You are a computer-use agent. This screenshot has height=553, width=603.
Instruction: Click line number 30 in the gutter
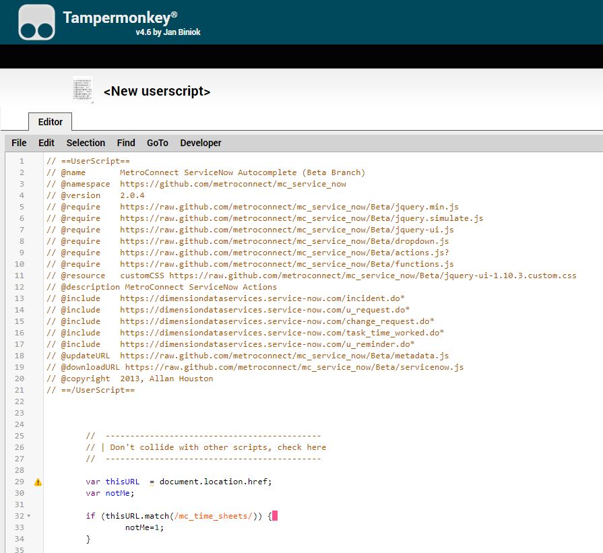(x=20, y=493)
